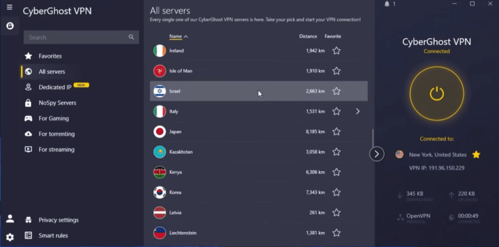The image size is (499, 247).
Task: Click the Japan flag icon
Action: (x=159, y=132)
